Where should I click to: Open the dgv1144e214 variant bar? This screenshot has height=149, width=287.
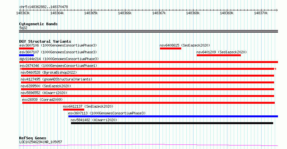[x=148, y=62]
